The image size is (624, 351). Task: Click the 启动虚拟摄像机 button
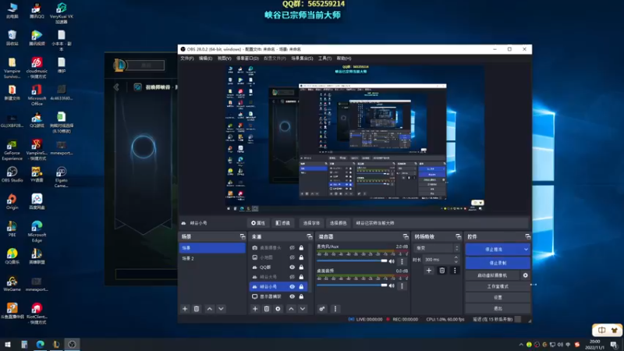coord(493,275)
